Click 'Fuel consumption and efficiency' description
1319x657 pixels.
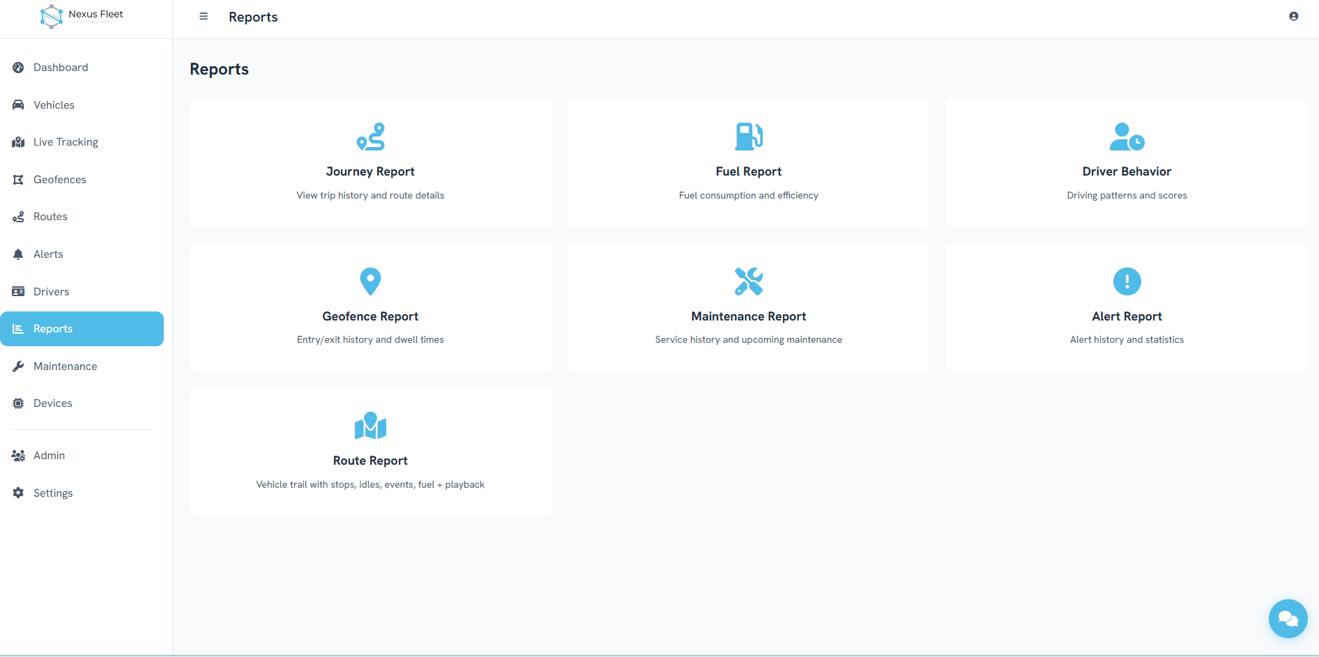tap(749, 196)
